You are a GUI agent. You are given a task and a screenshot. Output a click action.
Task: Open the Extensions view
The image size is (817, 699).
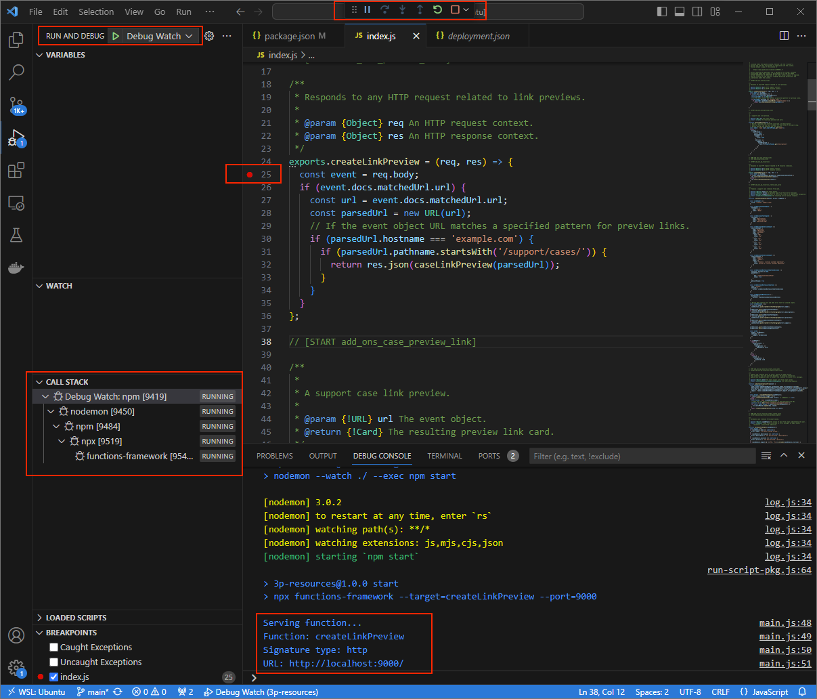[16, 170]
